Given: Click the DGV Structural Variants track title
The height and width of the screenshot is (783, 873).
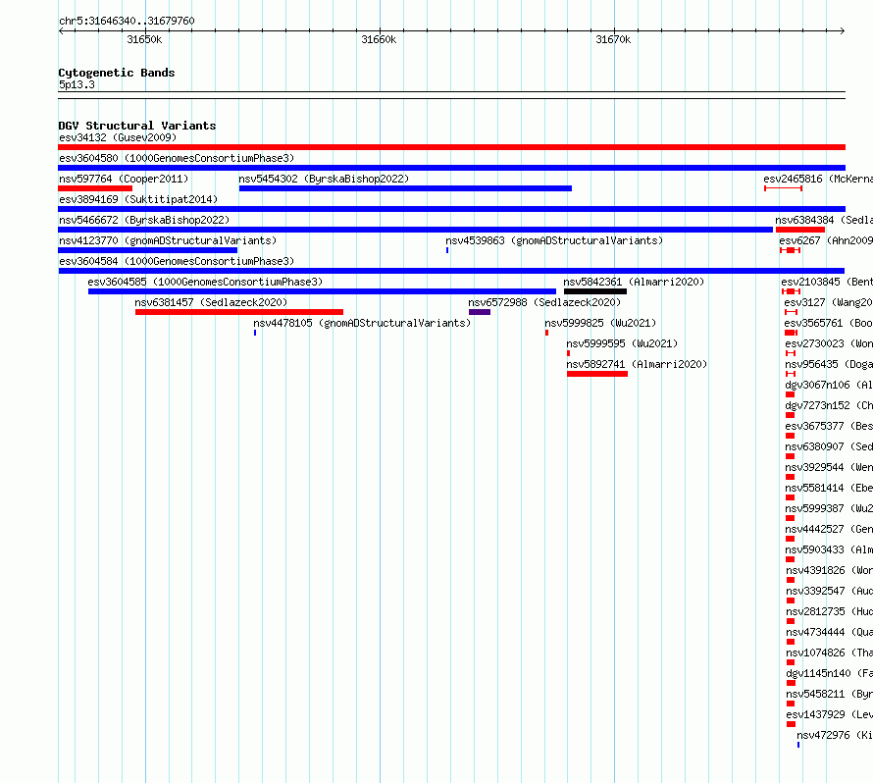Looking at the screenshot, I should coord(137,126).
